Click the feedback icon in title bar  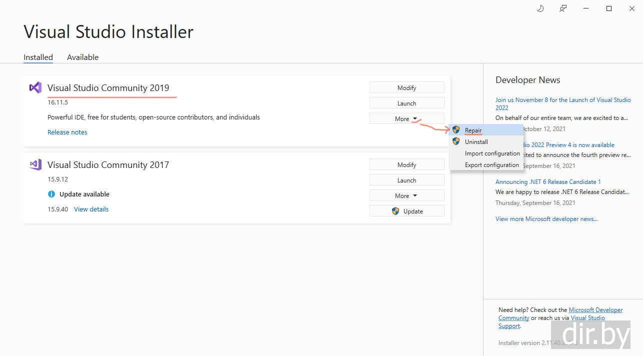click(563, 8)
